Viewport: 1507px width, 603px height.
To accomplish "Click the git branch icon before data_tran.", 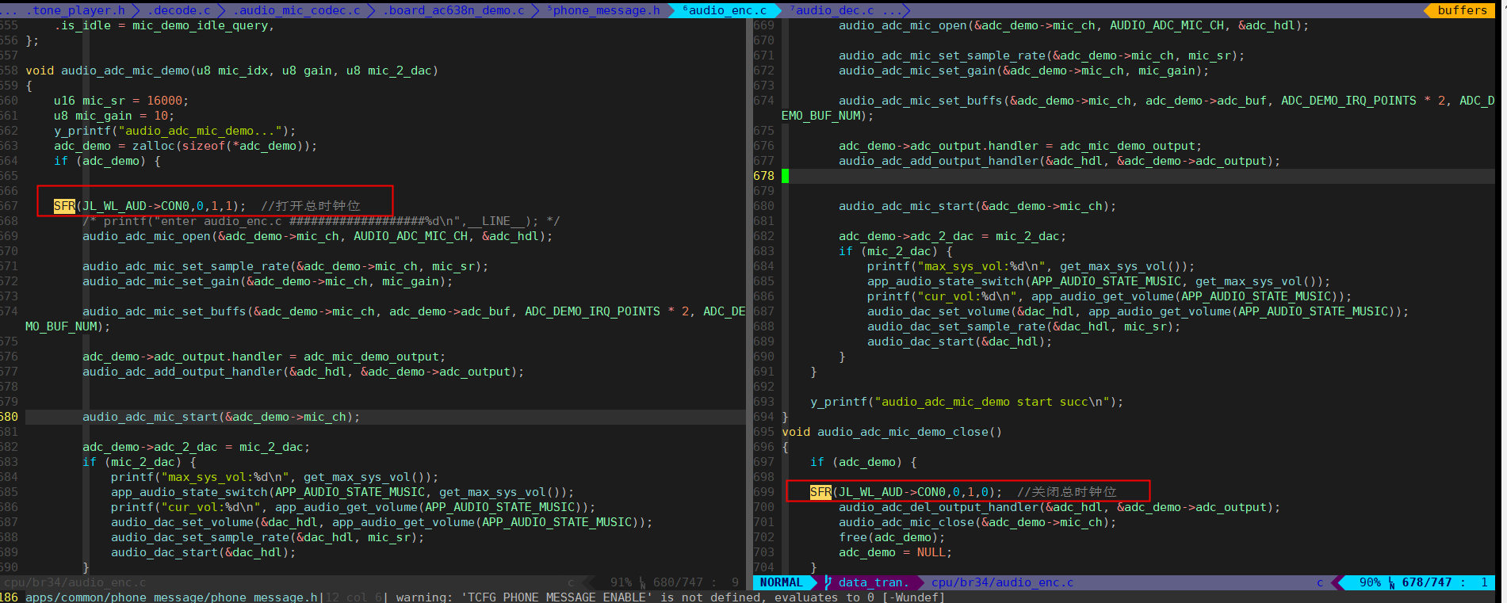I will tap(828, 582).
